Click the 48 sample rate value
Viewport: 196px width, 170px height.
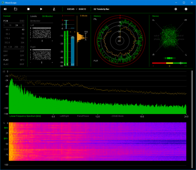[x=23, y=30]
